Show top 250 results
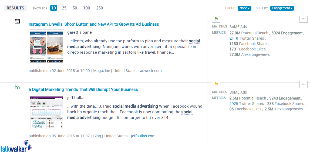Viewport: 310px width, 154px height. pos(99,8)
